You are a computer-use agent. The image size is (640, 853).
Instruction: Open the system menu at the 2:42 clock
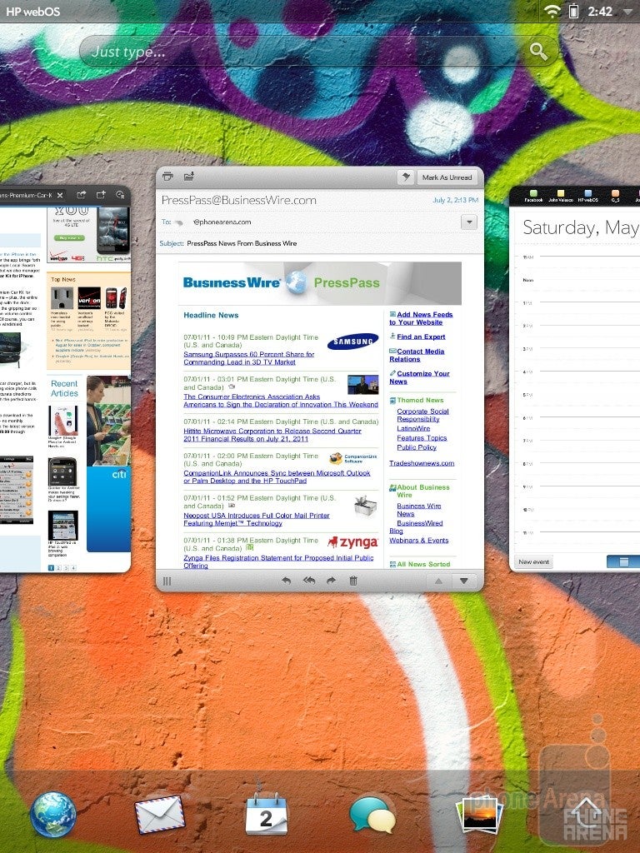[x=600, y=11]
